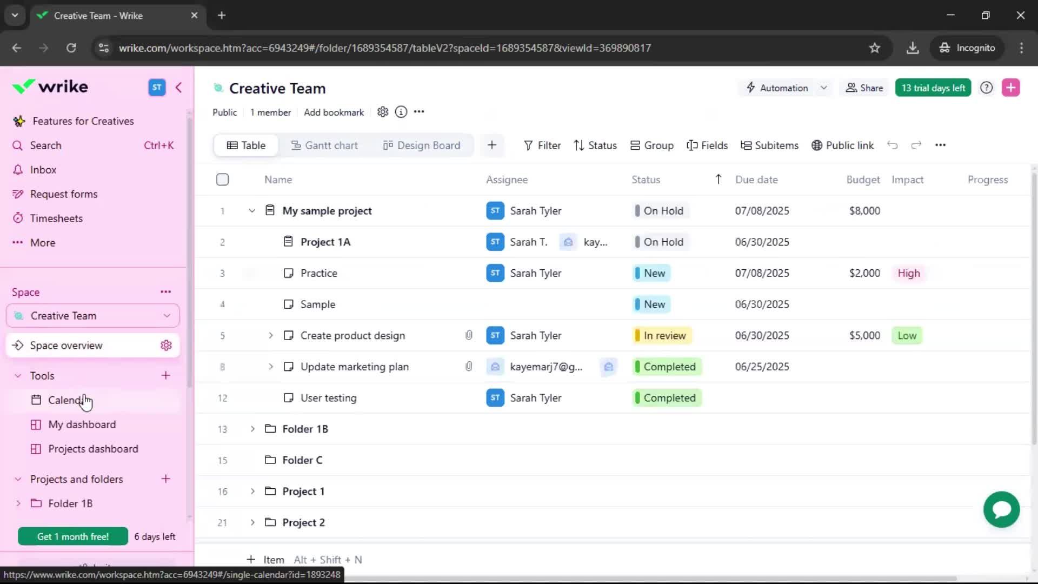Expand Folder 1B row in table
This screenshot has width=1038, height=584.
point(252,429)
